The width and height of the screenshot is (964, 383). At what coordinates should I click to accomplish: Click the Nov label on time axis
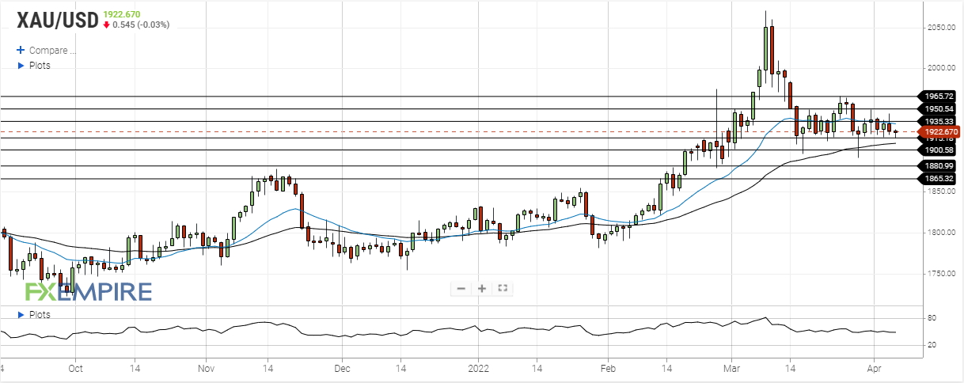click(x=206, y=368)
